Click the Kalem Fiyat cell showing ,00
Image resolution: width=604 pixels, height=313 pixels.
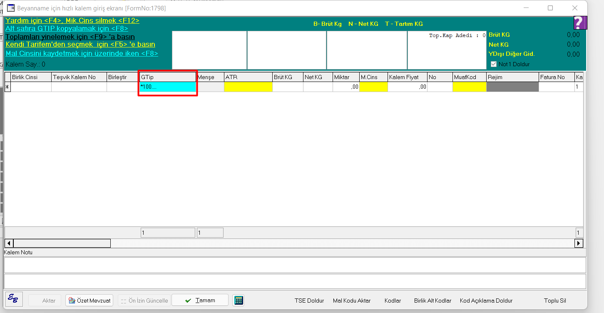(408, 87)
